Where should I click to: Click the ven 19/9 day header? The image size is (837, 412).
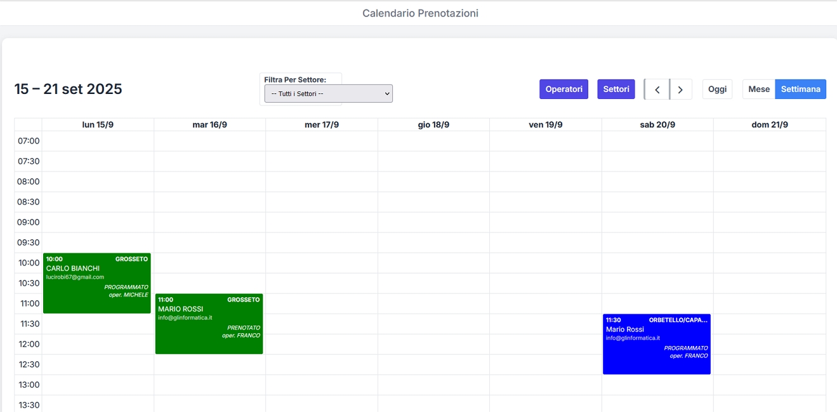click(546, 125)
